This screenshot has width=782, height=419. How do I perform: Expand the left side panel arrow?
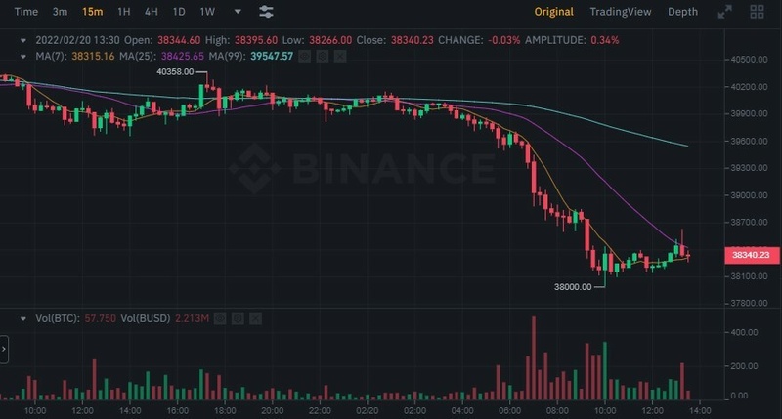pos(4,347)
